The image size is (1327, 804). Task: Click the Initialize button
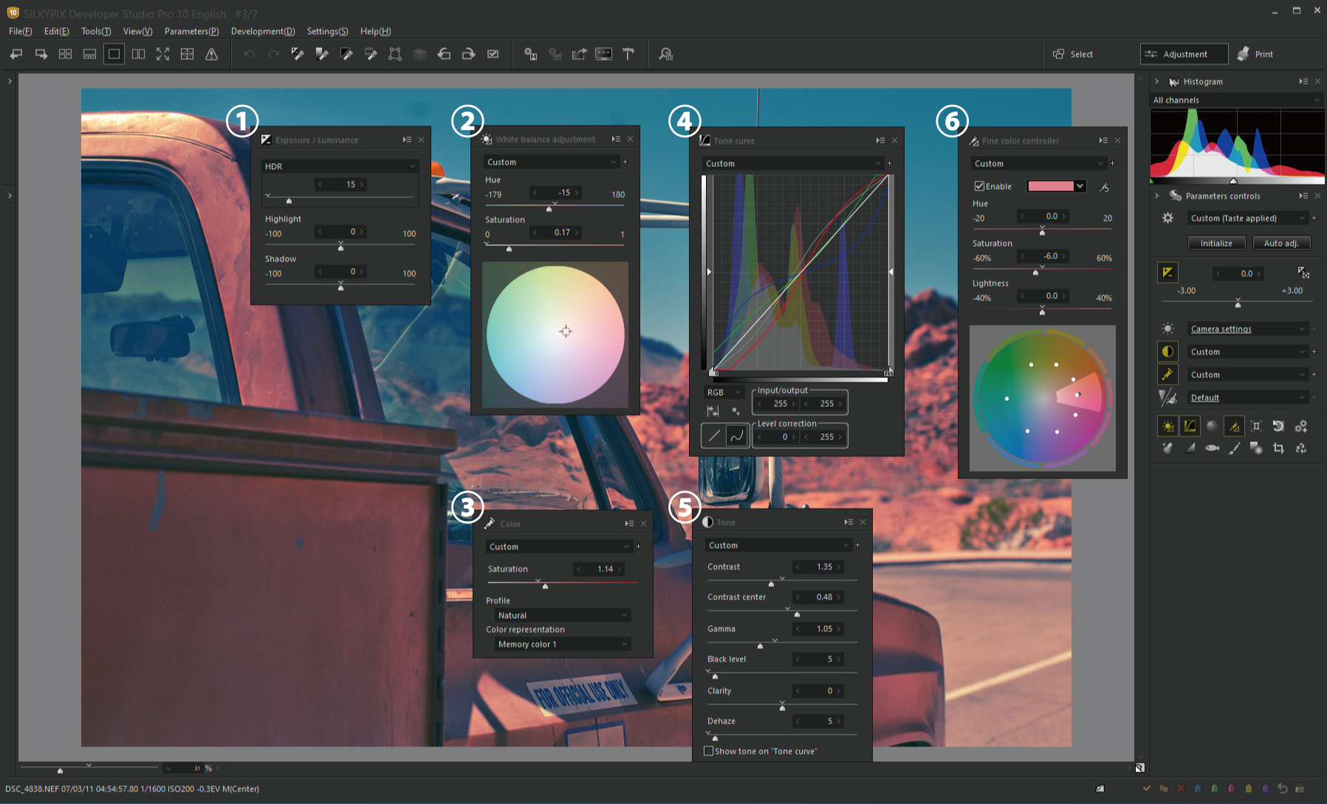(1216, 243)
